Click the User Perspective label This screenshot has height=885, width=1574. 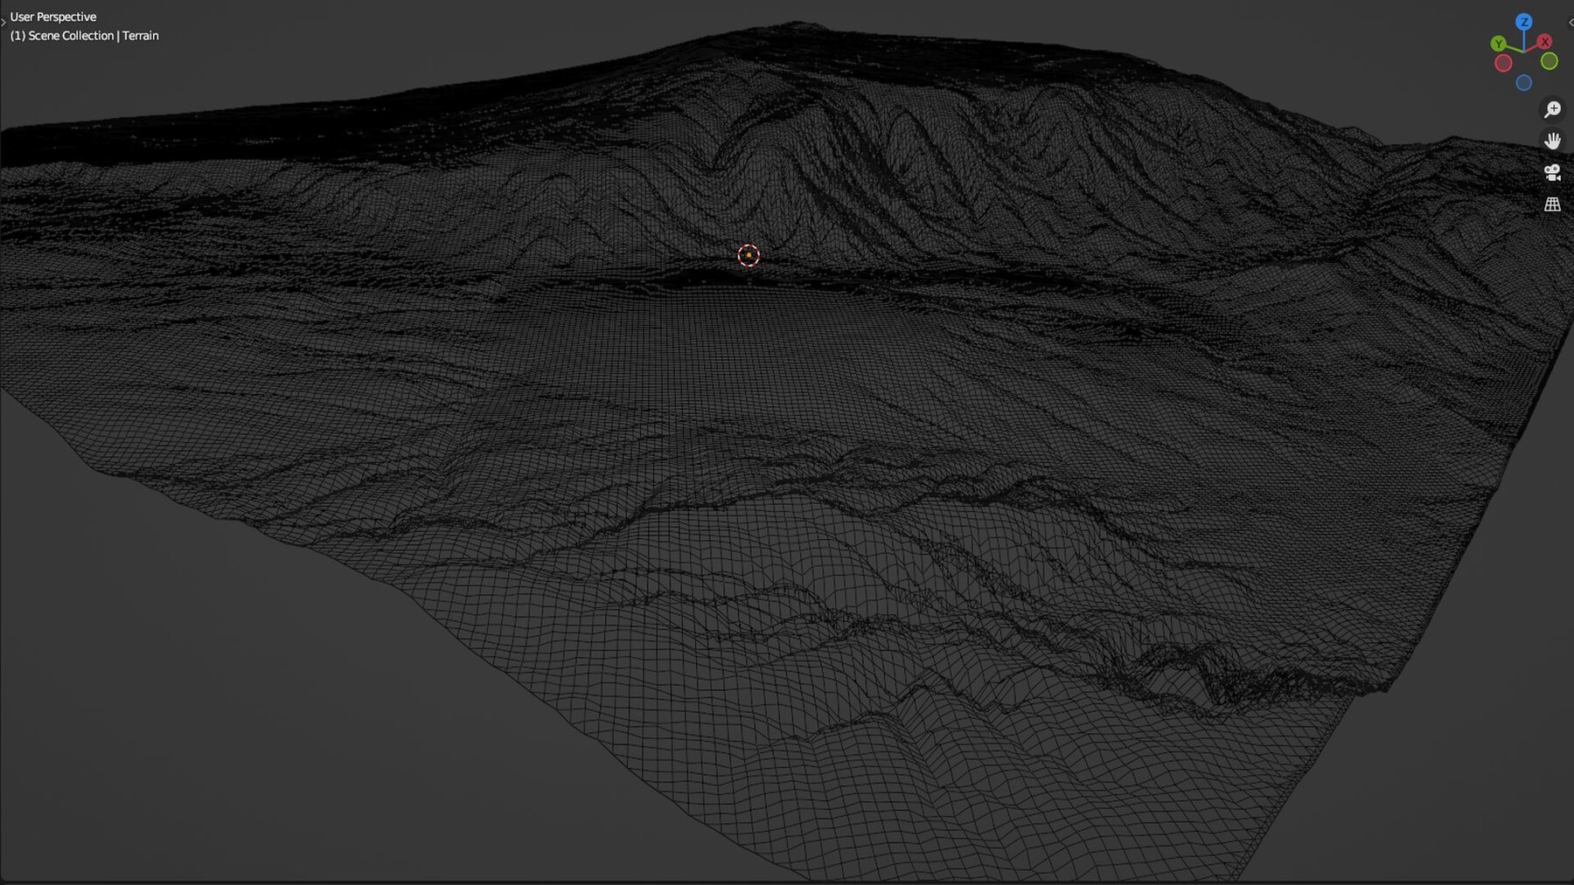click(54, 17)
